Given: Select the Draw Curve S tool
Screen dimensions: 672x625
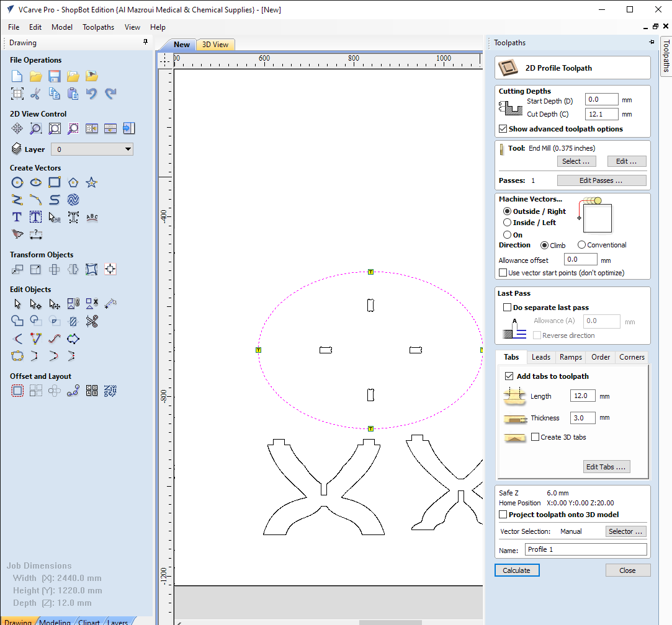Looking at the screenshot, I should point(55,200).
